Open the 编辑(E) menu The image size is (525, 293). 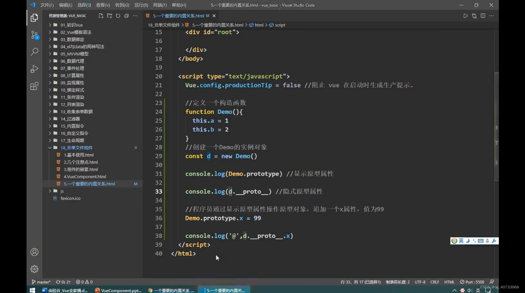tap(65, 5)
